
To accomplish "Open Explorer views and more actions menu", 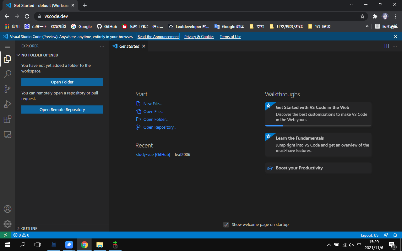I will coord(102,46).
